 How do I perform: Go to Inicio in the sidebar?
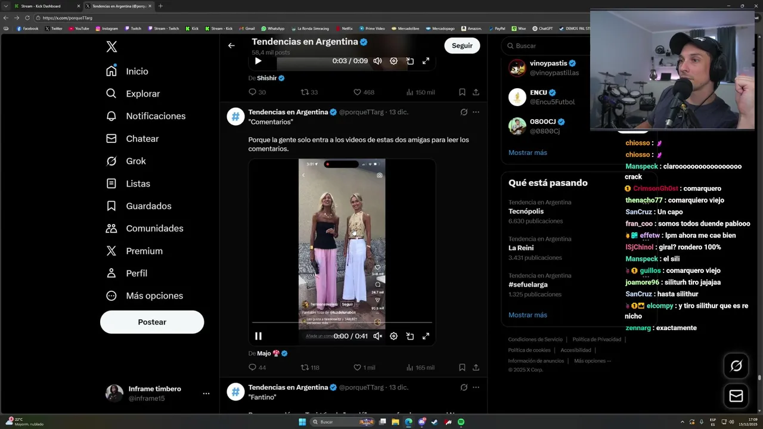[x=127, y=71]
